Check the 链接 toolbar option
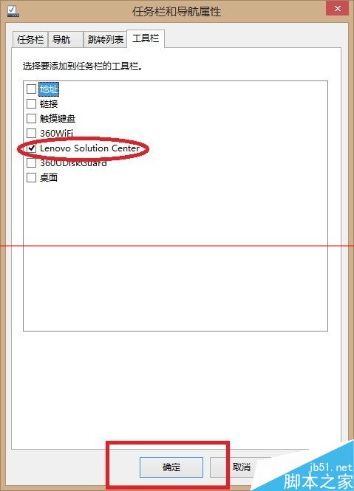 coord(31,103)
